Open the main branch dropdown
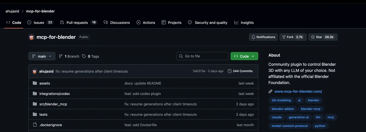Viewport: 366px width, 132px height. pos(42,56)
